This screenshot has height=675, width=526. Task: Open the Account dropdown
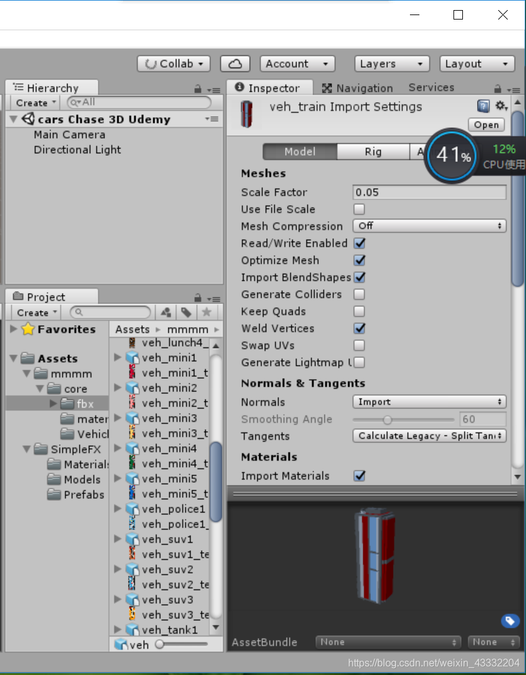pos(298,64)
